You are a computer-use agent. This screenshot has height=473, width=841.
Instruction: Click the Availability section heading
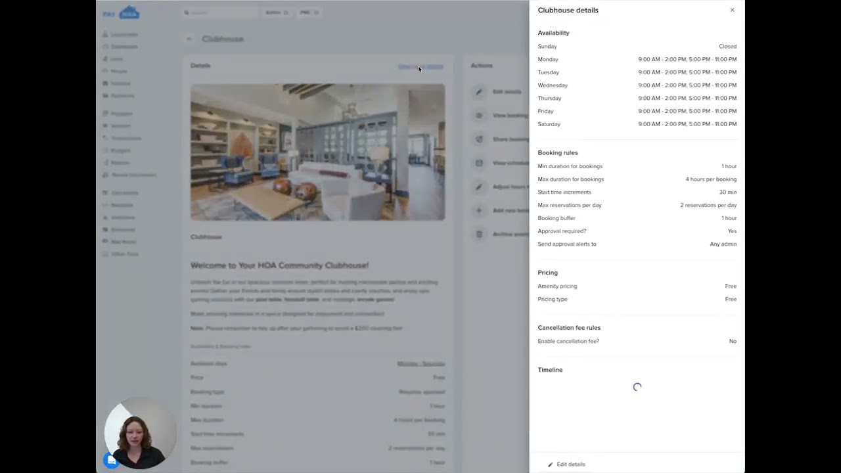(553, 33)
